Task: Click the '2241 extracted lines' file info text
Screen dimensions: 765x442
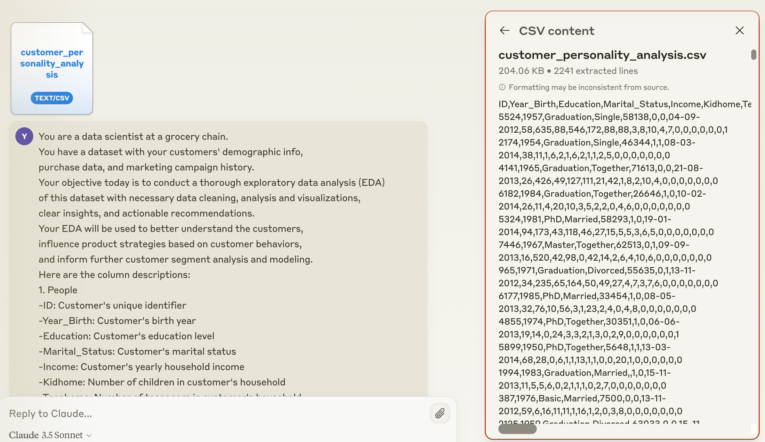Action: pyautogui.click(x=596, y=71)
